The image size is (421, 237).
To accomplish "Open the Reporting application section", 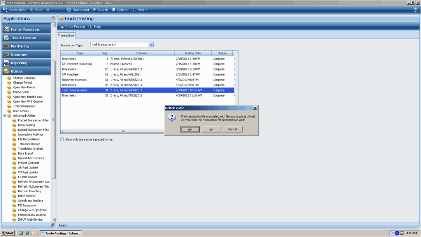I will 19,63.
